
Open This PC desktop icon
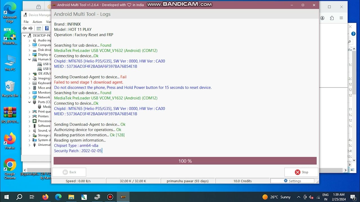pos(10,63)
